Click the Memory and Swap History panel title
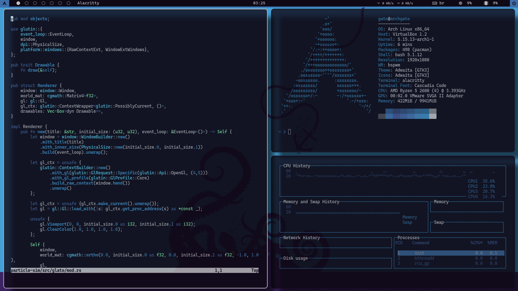The height and width of the screenshot is (291, 518). pos(311,202)
